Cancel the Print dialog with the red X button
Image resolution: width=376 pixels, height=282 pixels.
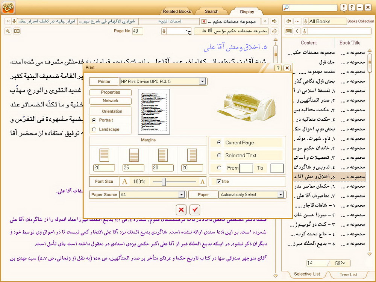tap(181, 209)
